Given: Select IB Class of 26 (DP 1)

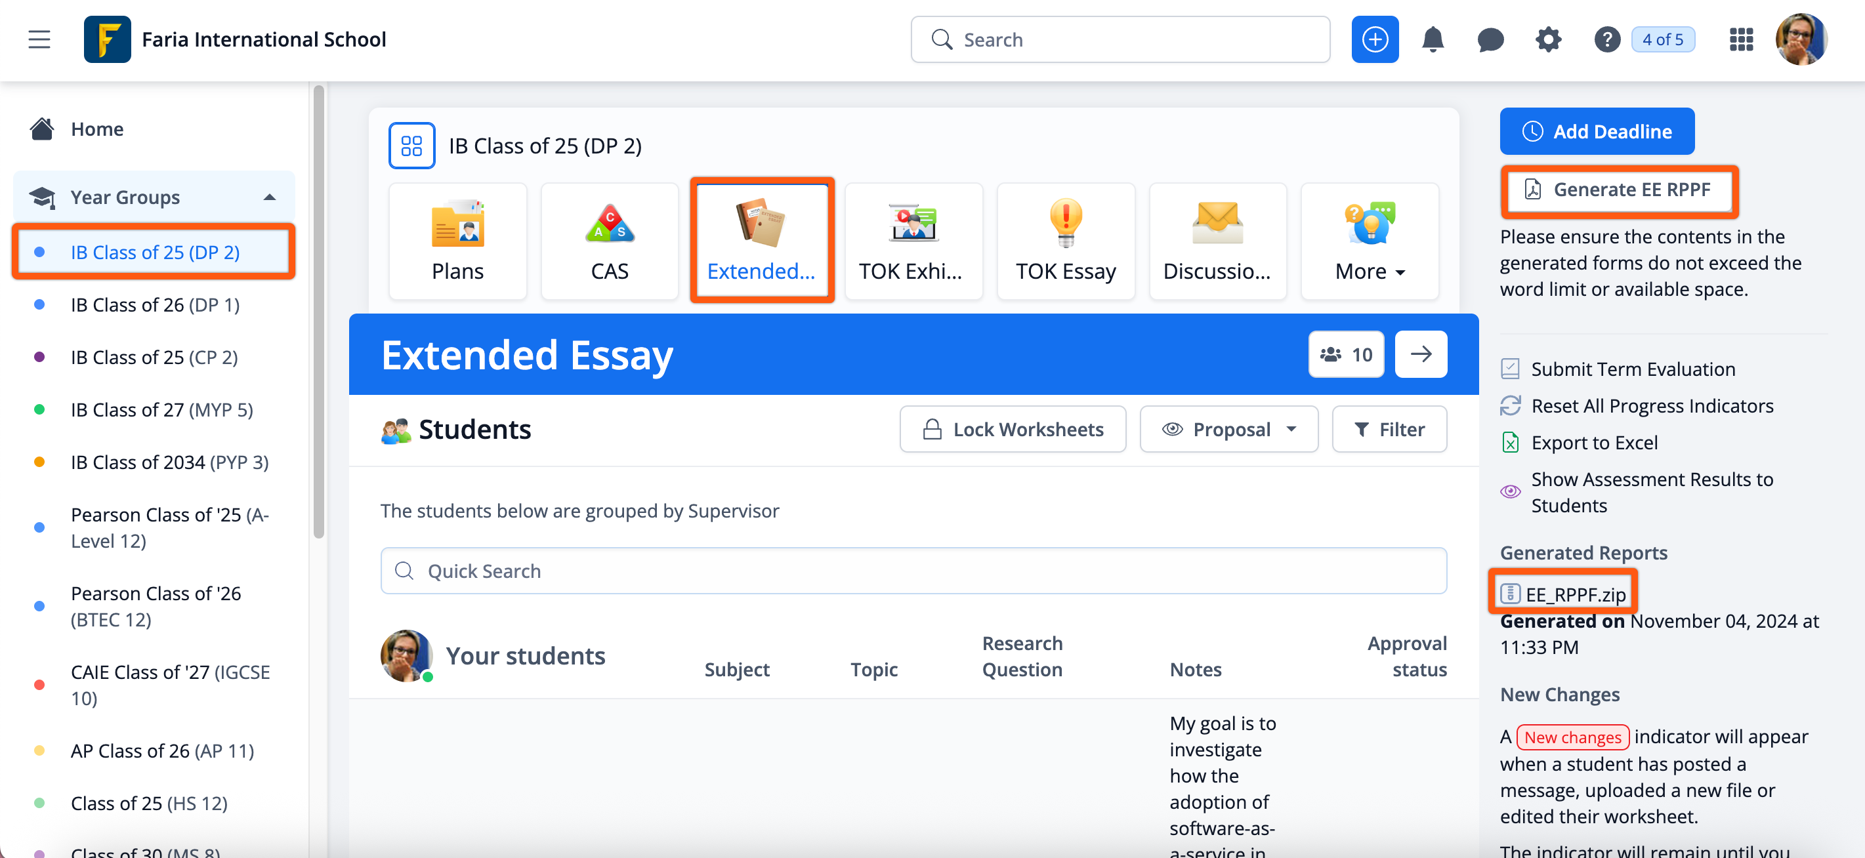Looking at the screenshot, I should 155,304.
